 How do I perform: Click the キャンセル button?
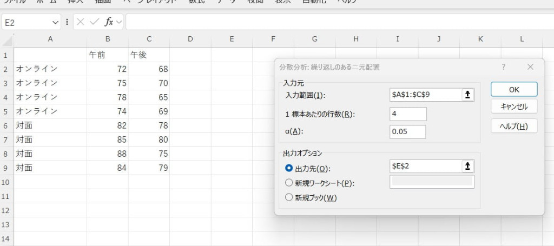513,107
